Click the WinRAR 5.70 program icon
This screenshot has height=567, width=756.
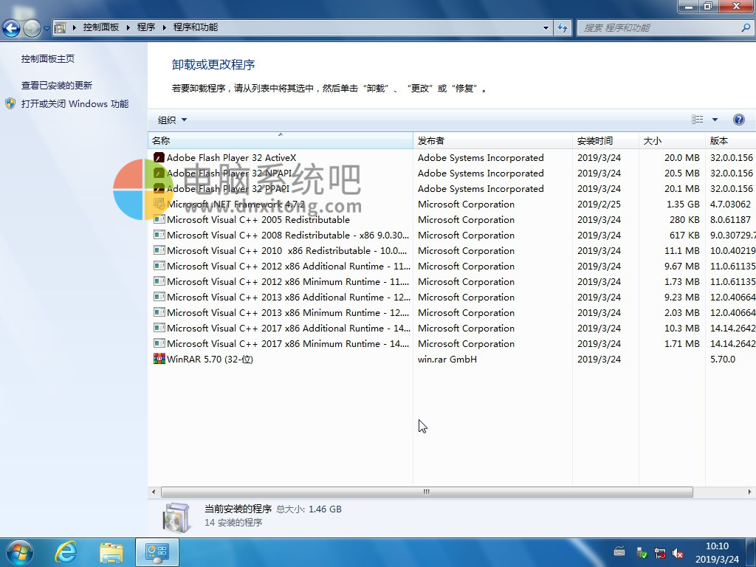point(159,359)
